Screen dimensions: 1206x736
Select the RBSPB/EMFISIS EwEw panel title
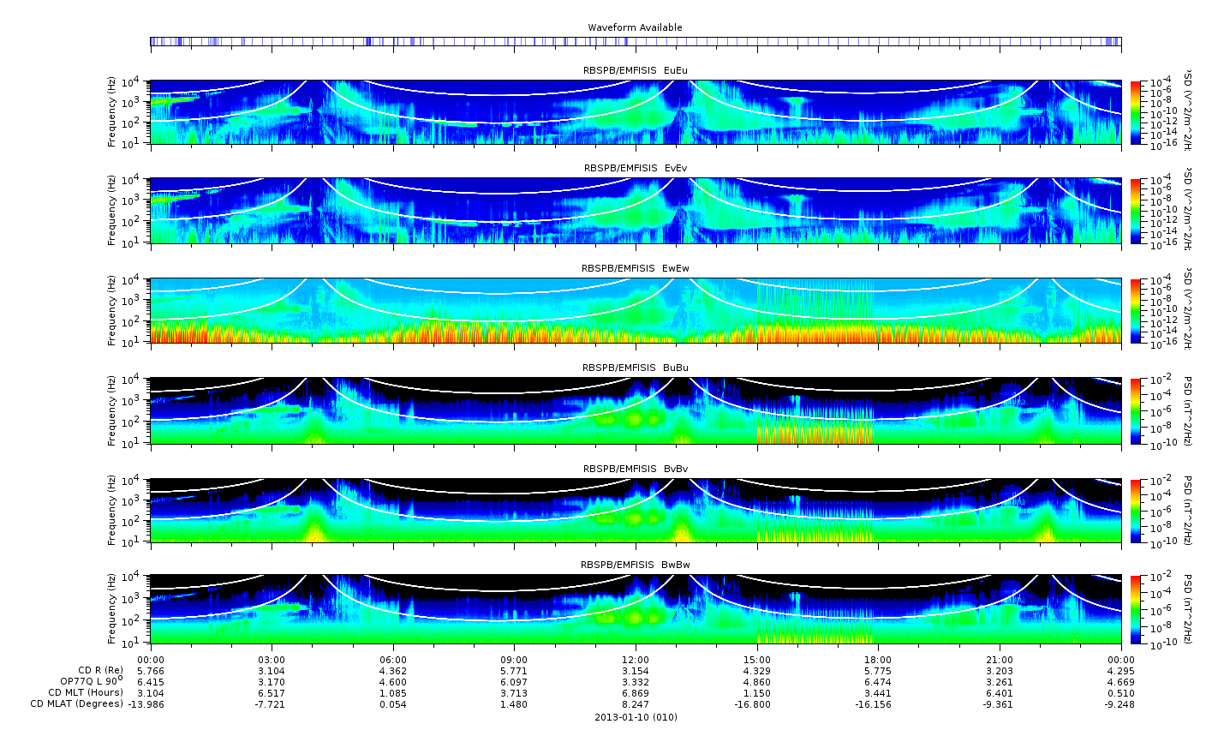click(x=635, y=268)
